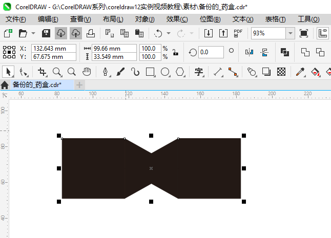
Task: Click the Export icon
Action: coord(223,33)
